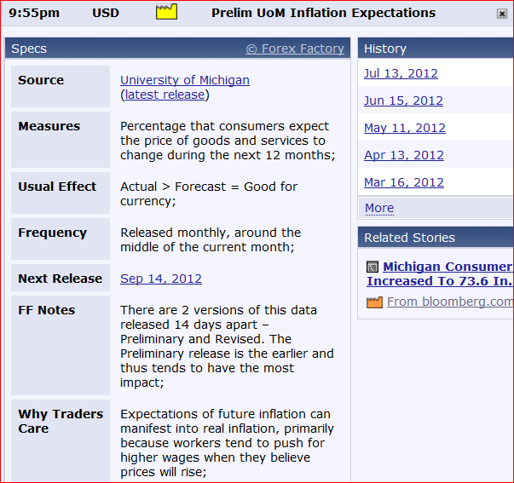This screenshot has height=483, width=514.
Task: Open the newspaper icon beside Michigan Consumer story
Action: [373, 267]
